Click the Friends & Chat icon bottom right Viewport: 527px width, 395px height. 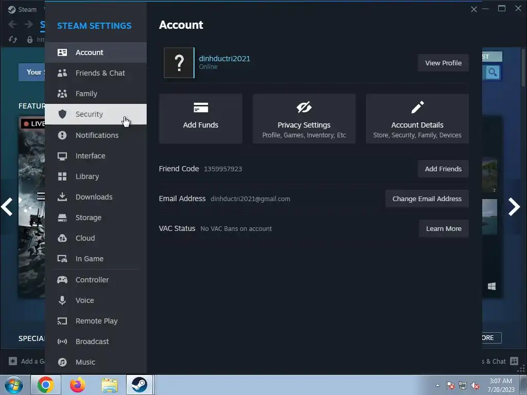tap(514, 361)
